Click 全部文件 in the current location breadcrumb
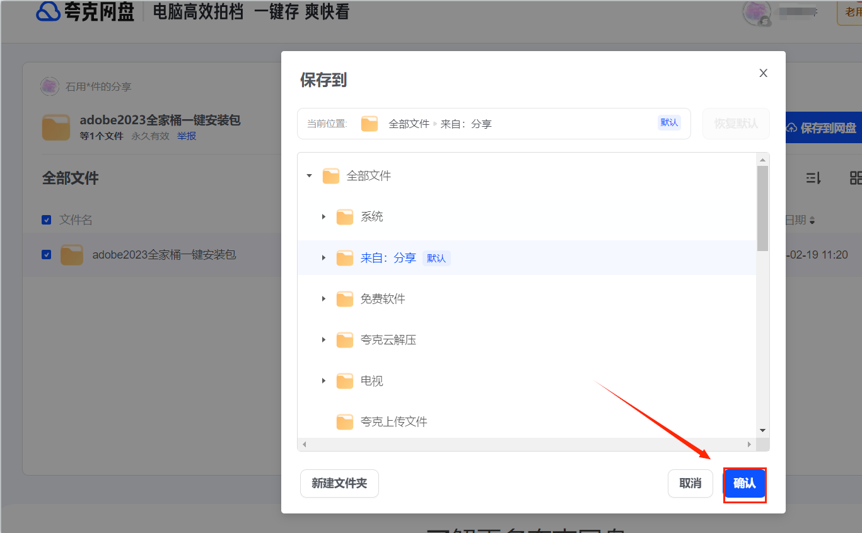Screen dimensions: 862x533 tap(409, 124)
